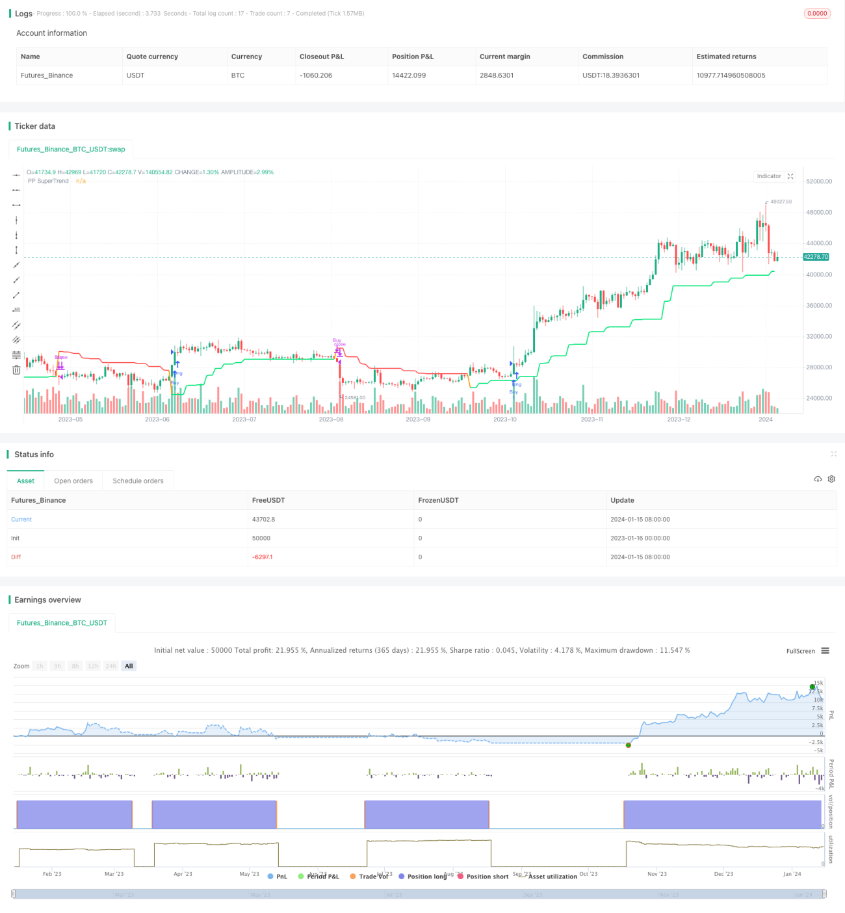Select the vertical ray line drawing tool

(x=16, y=235)
